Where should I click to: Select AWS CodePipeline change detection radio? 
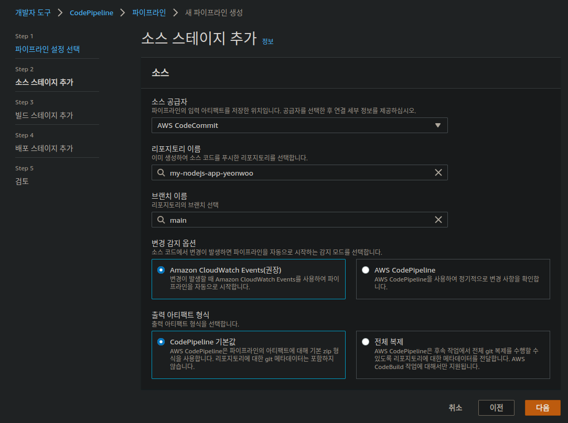pyautogui.click(x=366, y=270)
